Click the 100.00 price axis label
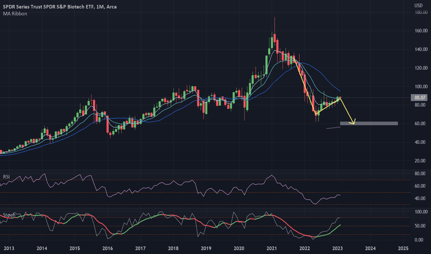 coord(421,86)
